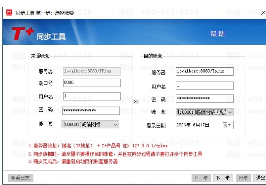Click the 上一步 button
The height and width of the screenshot is (185, 266).
click(x=201, y=178)
